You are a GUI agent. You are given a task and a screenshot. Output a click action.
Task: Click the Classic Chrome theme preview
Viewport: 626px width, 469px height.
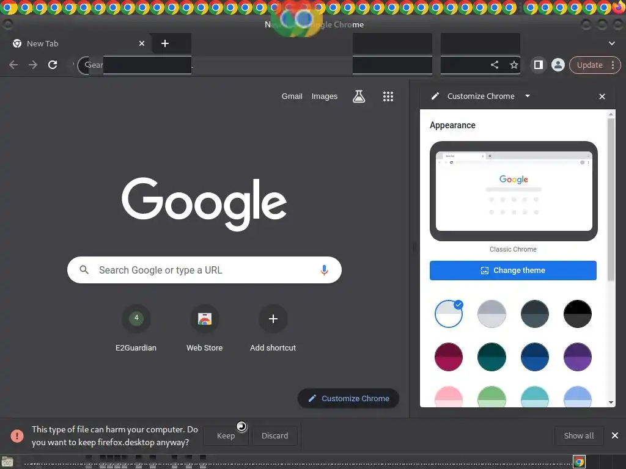(514, 191)
